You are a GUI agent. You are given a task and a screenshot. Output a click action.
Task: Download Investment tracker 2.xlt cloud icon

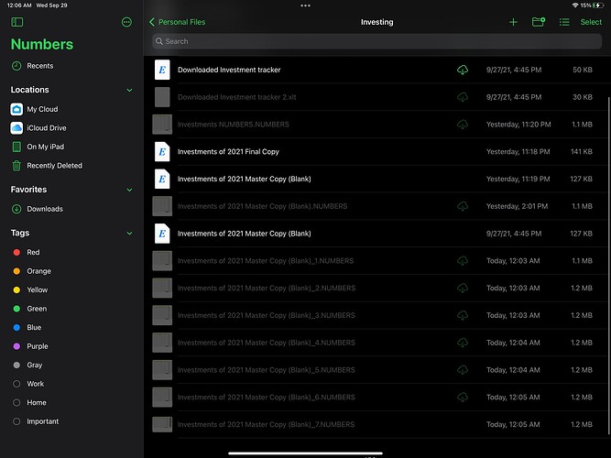click(463, 97)
